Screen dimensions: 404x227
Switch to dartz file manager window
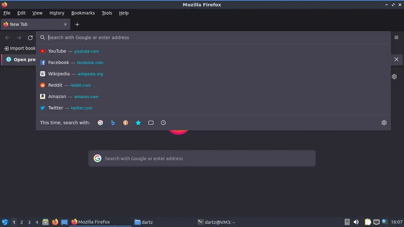click(164, 222)
